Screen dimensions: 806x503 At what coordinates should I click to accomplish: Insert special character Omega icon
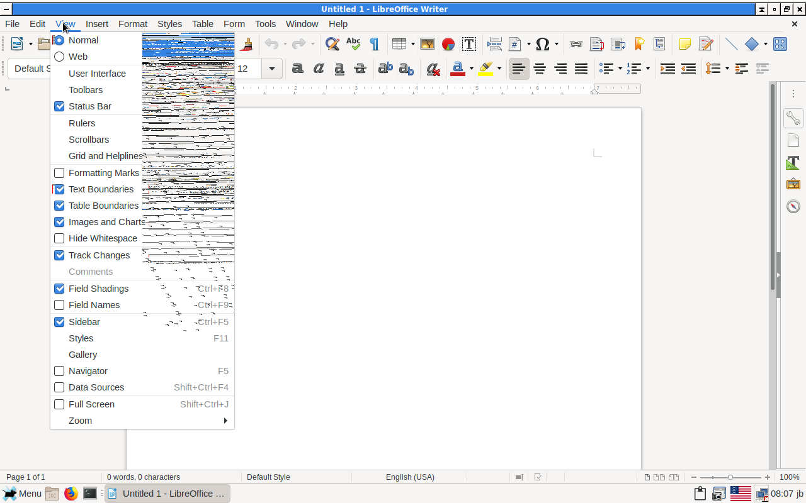tap(543, 44)
